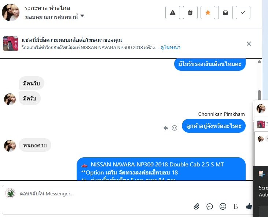Mark conversation unread with envelope icon
268x217 pixels.
(225, 12)
